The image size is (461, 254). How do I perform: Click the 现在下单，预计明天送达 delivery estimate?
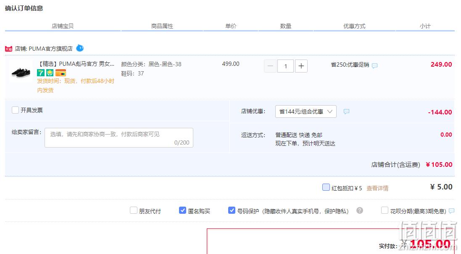305,143
